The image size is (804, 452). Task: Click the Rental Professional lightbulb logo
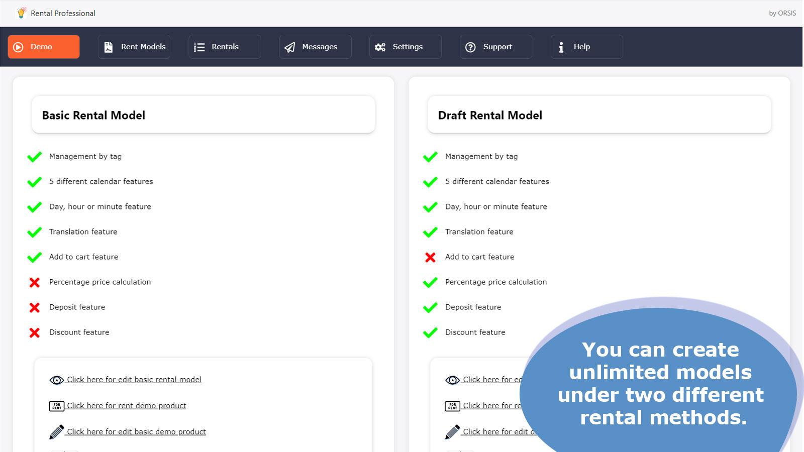click(20, 13)
